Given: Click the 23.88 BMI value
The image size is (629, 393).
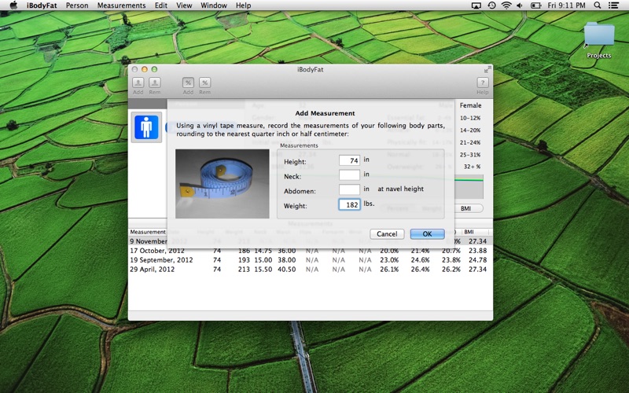Looking at the screenshot, I should pyautogui.click(x=478, y=251).
